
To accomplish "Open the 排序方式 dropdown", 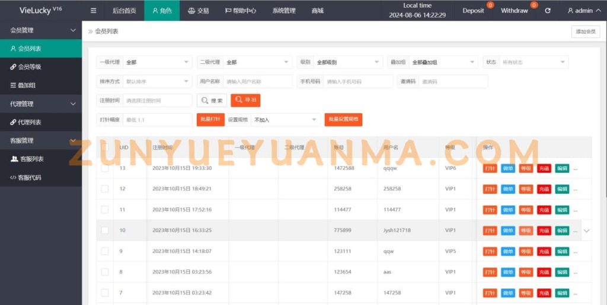I will coord(157,82).
